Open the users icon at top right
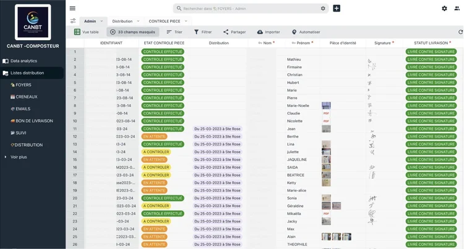The height and width of the screenshot is (249, 464). pyautogui.click(x=457, y=9)
